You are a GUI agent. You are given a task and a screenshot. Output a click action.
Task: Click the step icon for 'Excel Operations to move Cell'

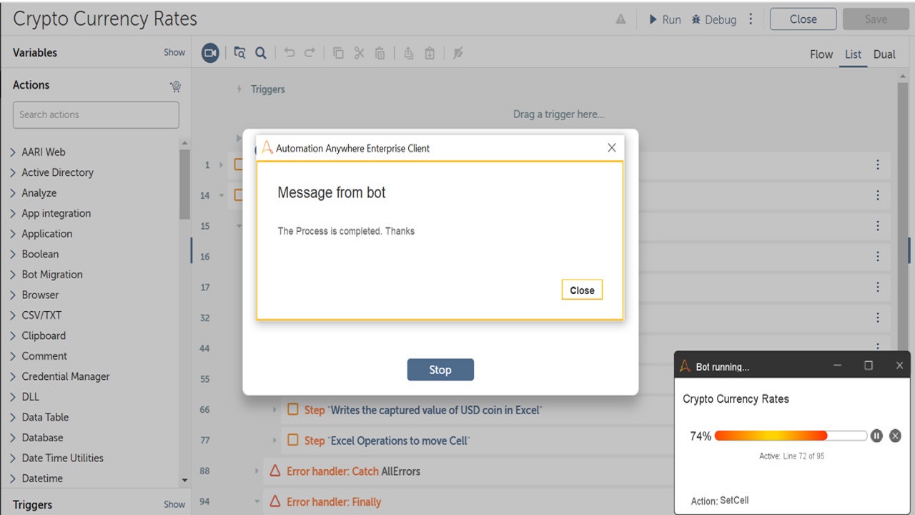[293, 441]
